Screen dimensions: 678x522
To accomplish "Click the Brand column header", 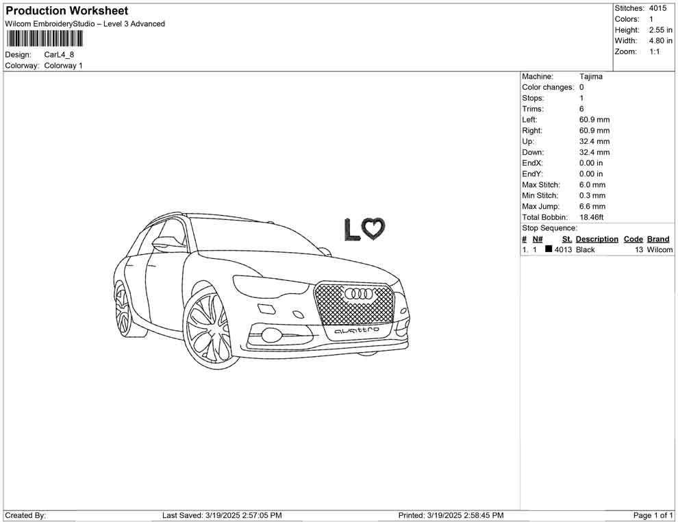I will point(657,239).
